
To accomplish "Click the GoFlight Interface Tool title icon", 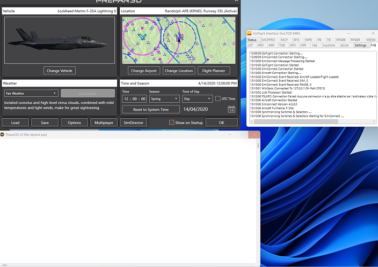I will click(x=249, y=33).
